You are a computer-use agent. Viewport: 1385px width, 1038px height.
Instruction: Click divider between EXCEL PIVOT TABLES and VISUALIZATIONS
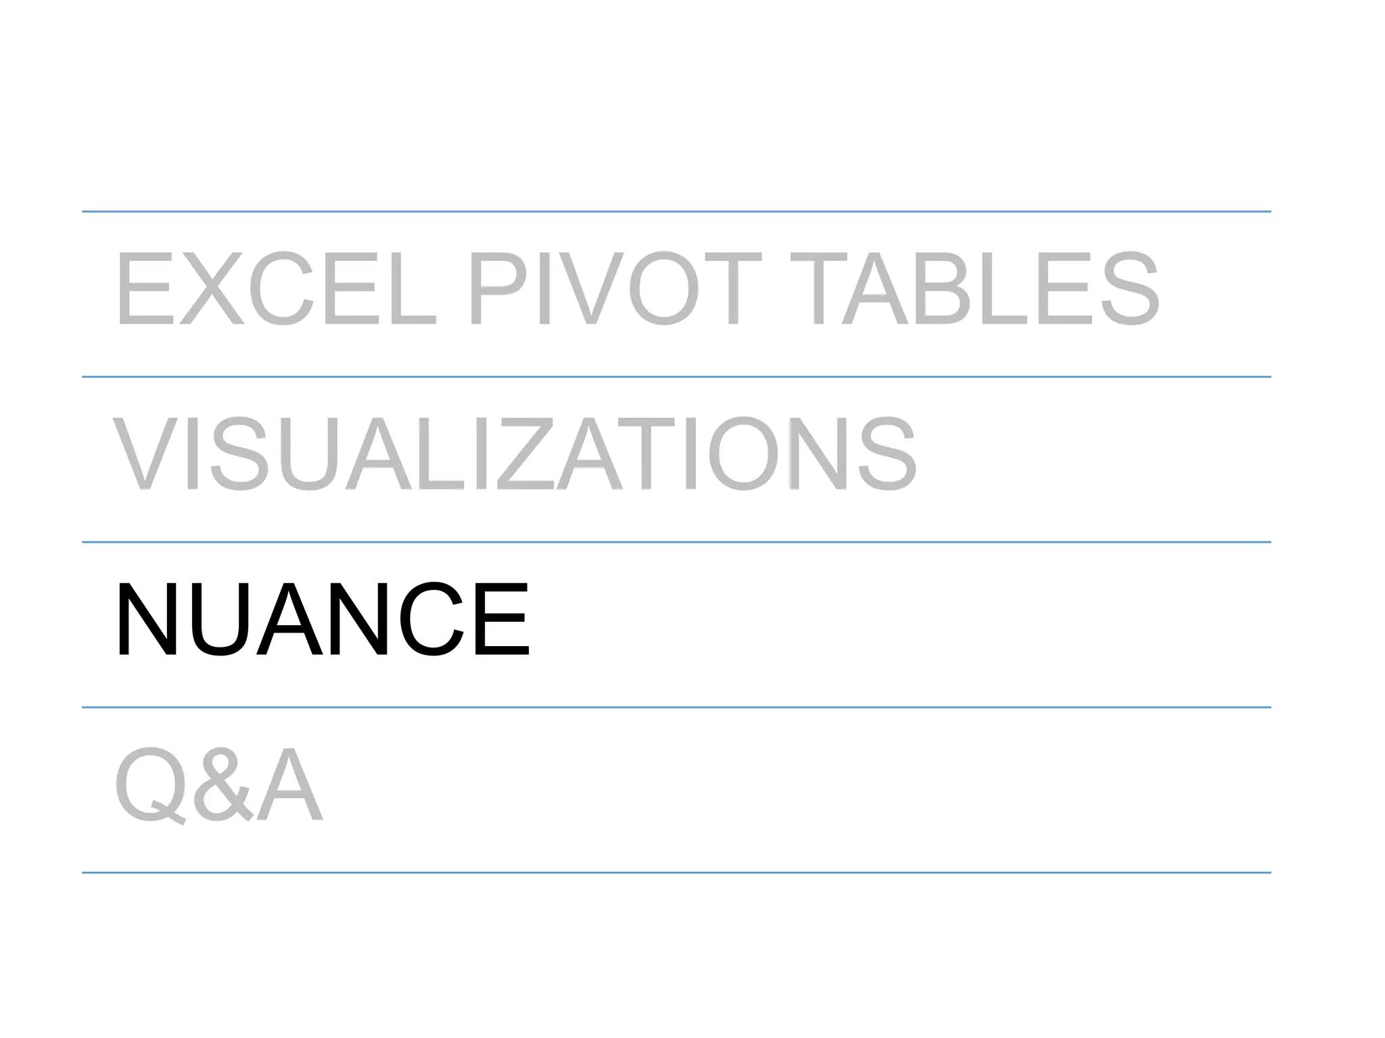click(x=676, y=377)
